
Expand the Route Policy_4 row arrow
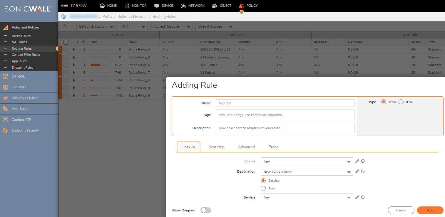tap(74, 50)
